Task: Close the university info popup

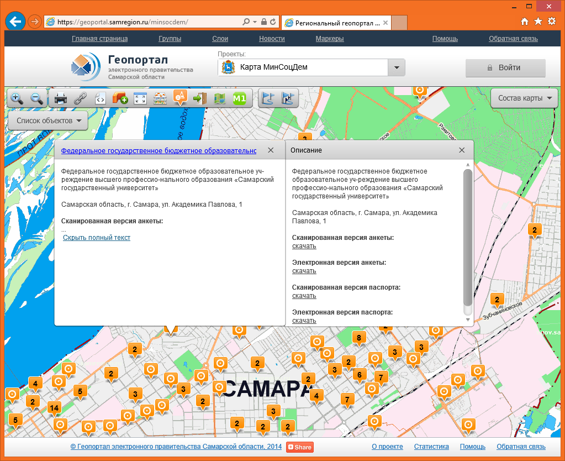Action: click(x=271, y=150)
